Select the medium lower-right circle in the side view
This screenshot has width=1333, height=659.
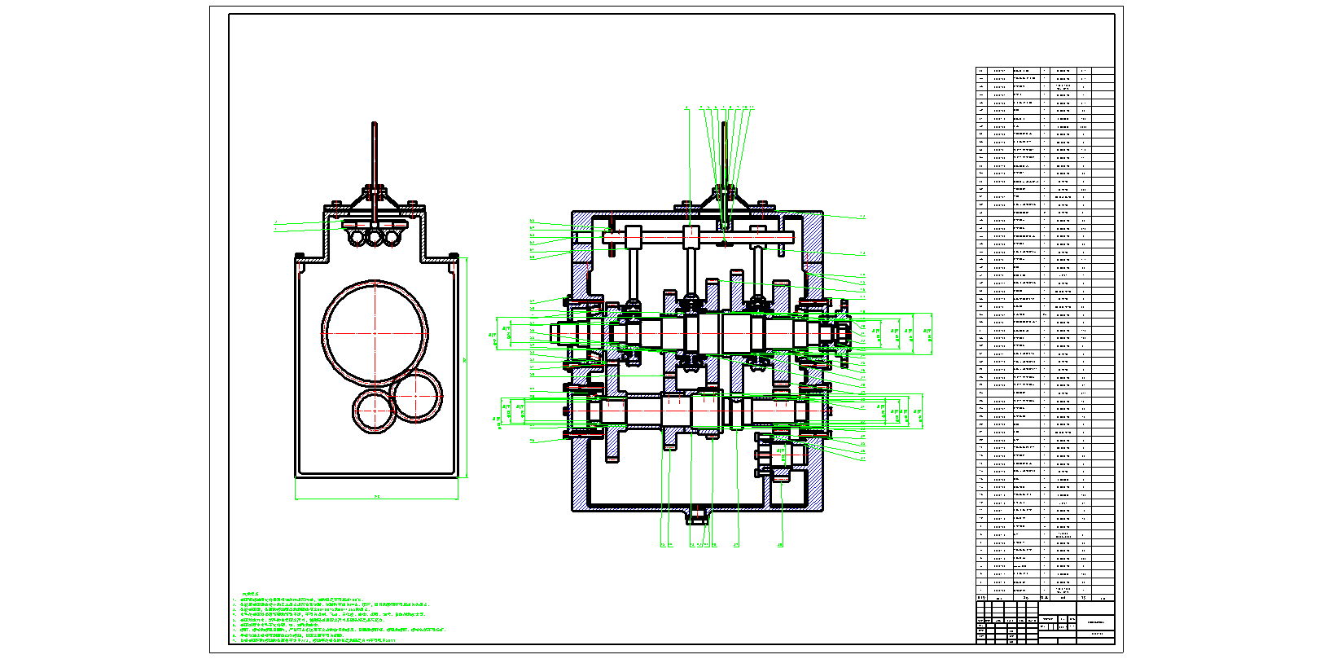coord(417,396)
